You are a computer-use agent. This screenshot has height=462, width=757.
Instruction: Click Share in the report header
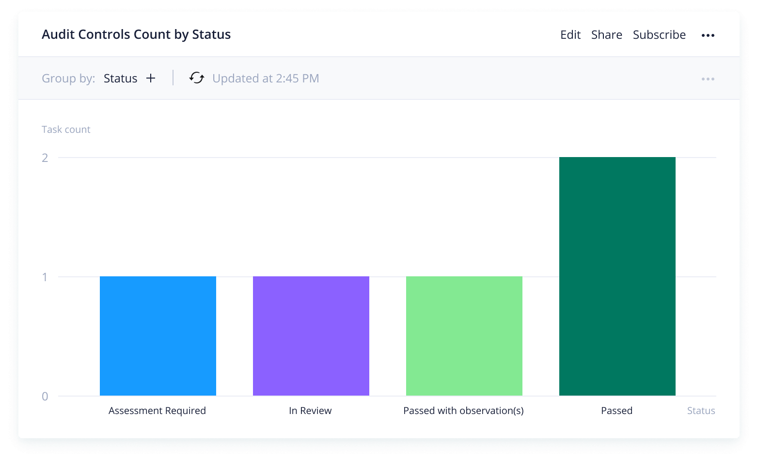(606, 35)
